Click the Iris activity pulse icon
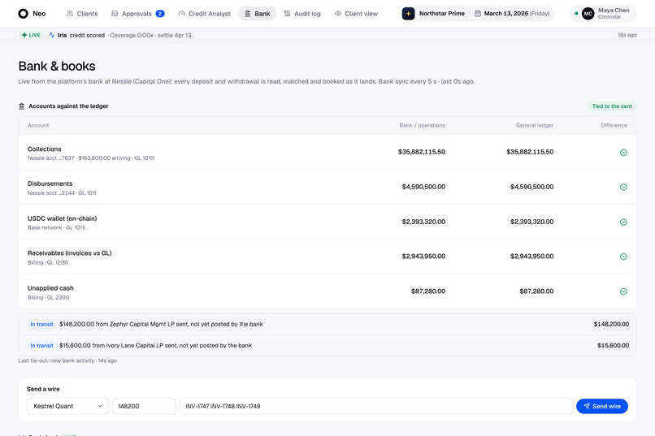The width and height of the screenshot is (655, 436). (52, 35)
